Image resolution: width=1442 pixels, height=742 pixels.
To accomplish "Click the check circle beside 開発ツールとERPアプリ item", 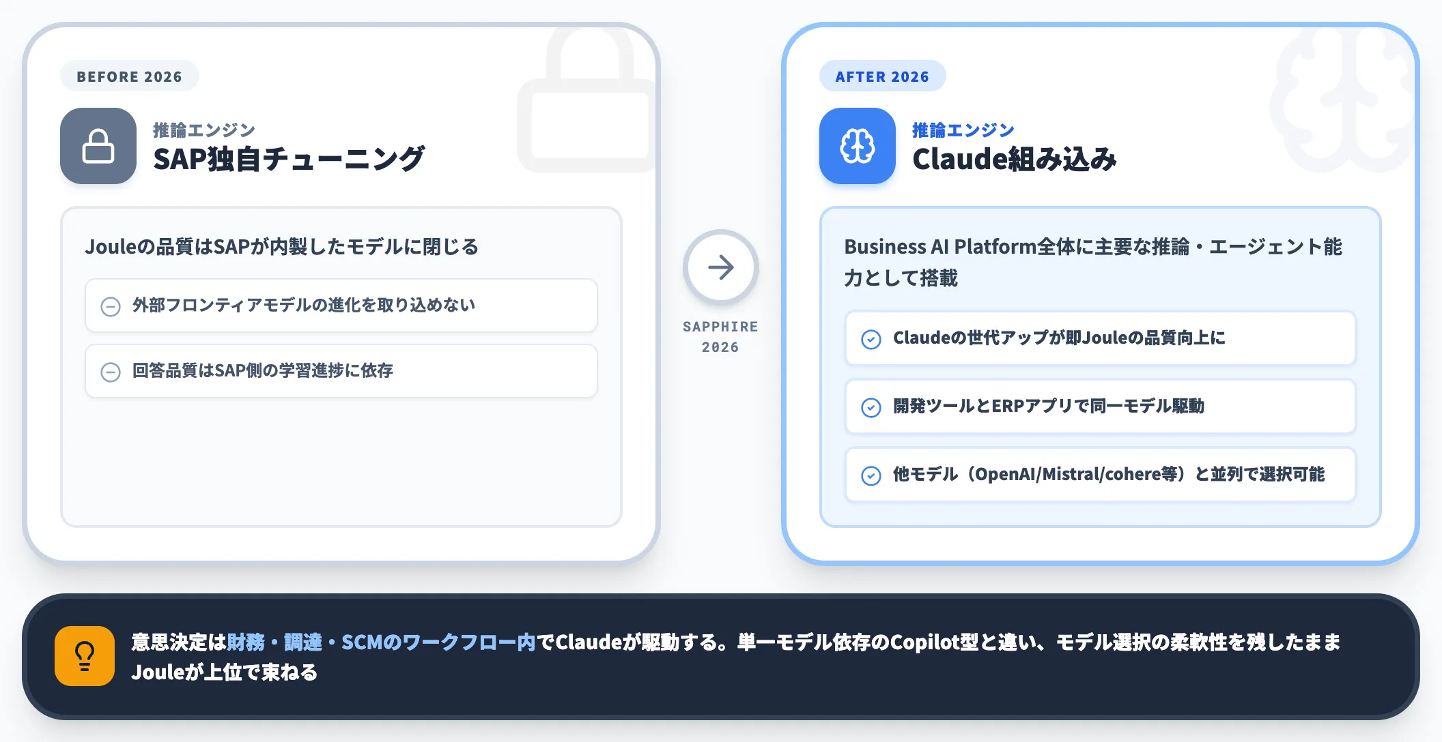I will click(871, 407).
